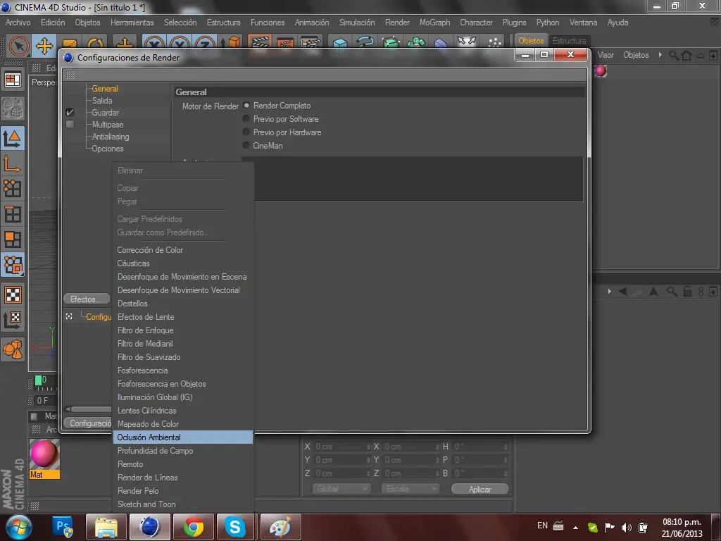Screen dimensions: 721x541
Task: Open the General settings page
Action: click(x=105, y=89)
